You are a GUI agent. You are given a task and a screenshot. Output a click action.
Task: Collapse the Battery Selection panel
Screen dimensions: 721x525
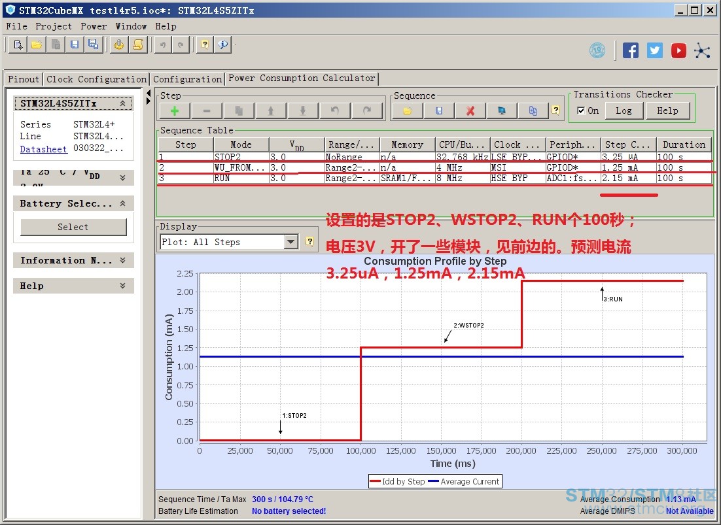(x=123, y=203)
